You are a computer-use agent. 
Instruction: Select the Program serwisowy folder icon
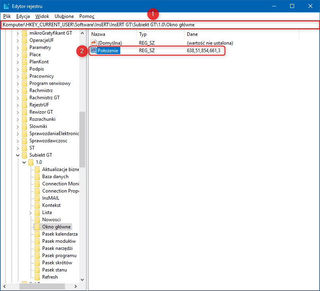tap(24, 83)
